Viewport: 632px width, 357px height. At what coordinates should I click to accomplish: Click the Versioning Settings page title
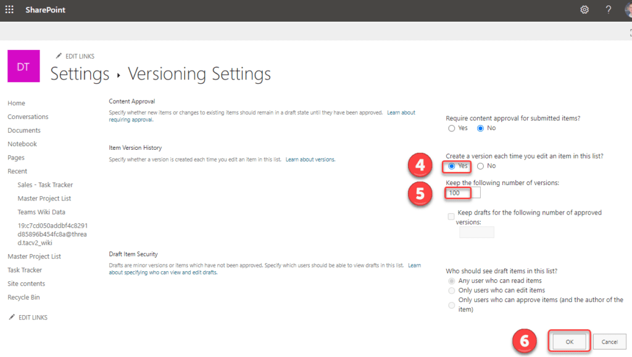[199, 74]
